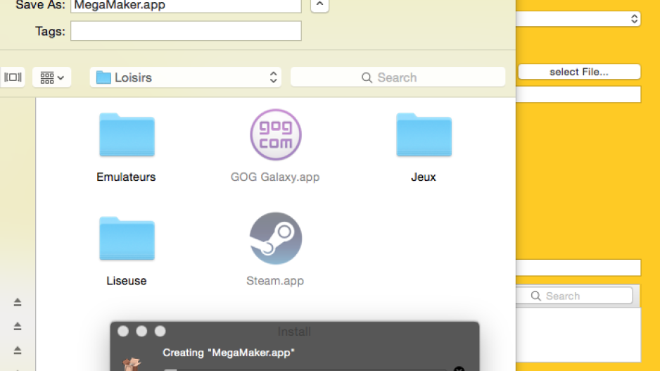Click the magnifier icon in yellow window search
This screenshot has height=371, width=660.
tap(536, 296)
